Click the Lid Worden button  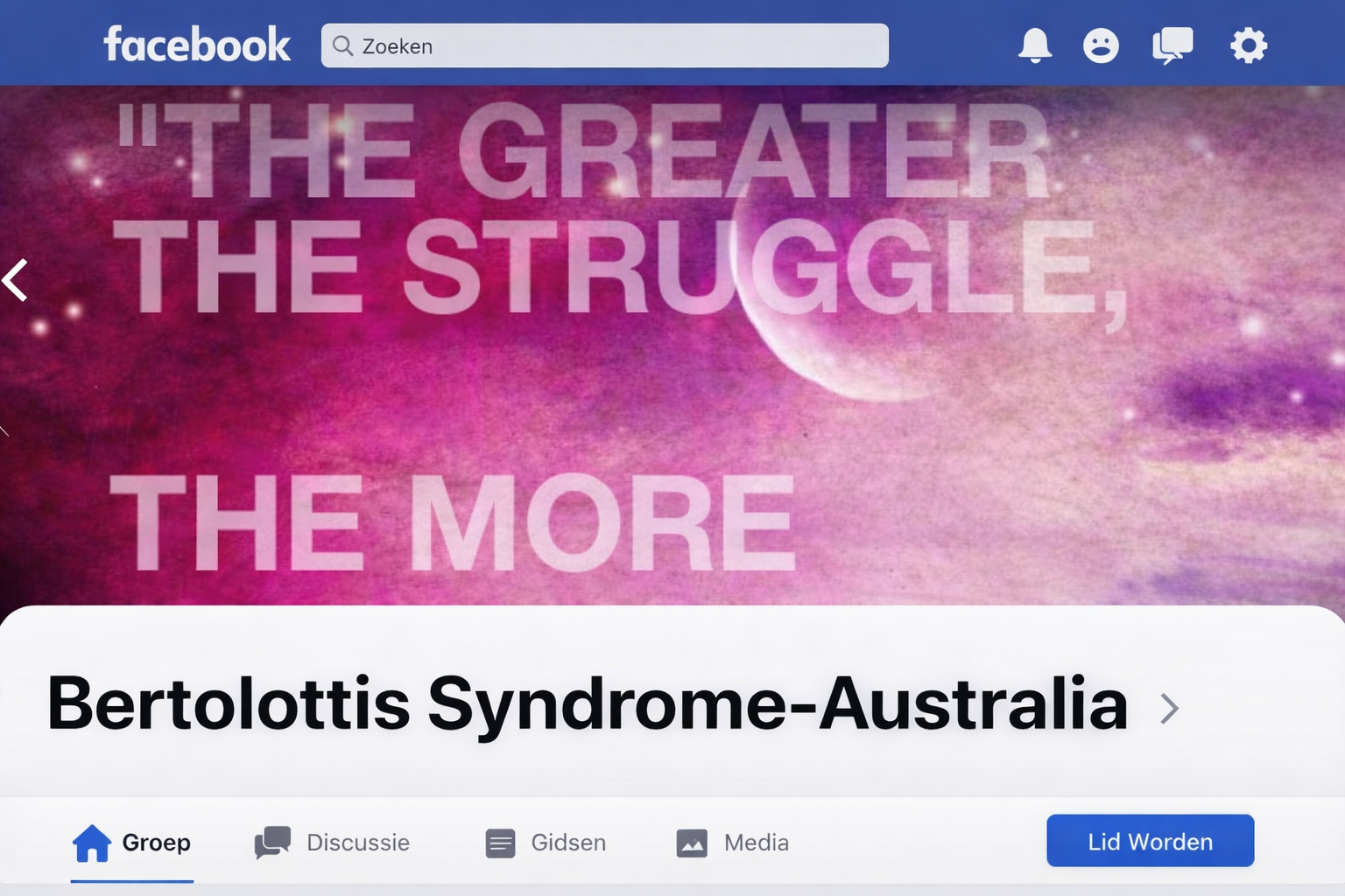pyautogui.click(x=1151, y=841)
